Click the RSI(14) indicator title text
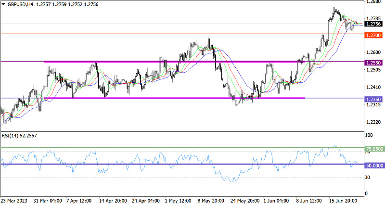385x205 pixels. tap(19, 136)
